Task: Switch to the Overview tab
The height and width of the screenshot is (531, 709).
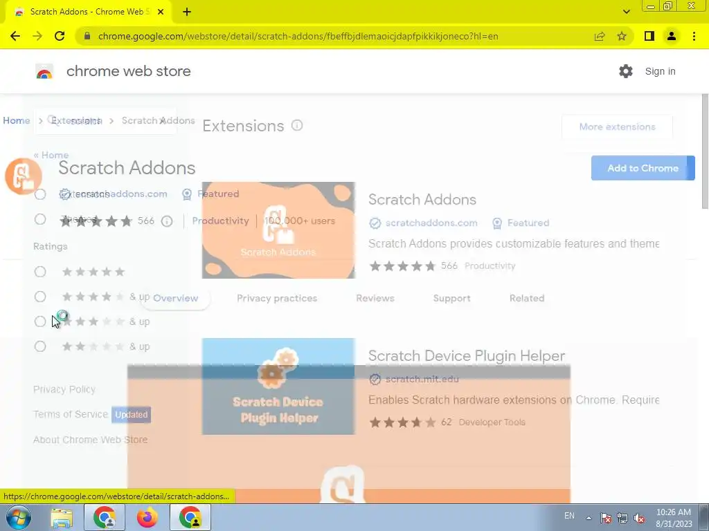Action: (x=175, y=298)
